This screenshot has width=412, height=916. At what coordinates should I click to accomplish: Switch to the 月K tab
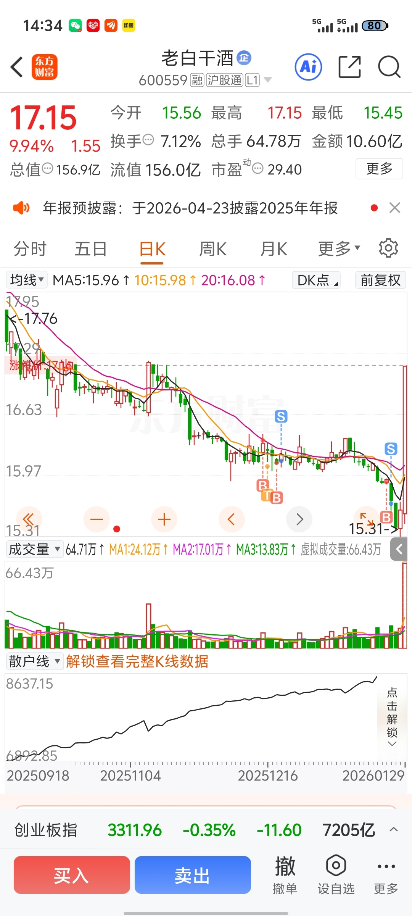pyautogui.click(x=274, y=249)
